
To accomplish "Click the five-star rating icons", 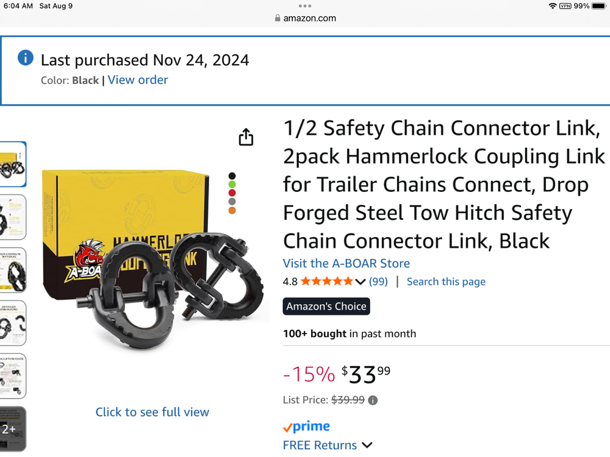I will [x=326, y=282].
